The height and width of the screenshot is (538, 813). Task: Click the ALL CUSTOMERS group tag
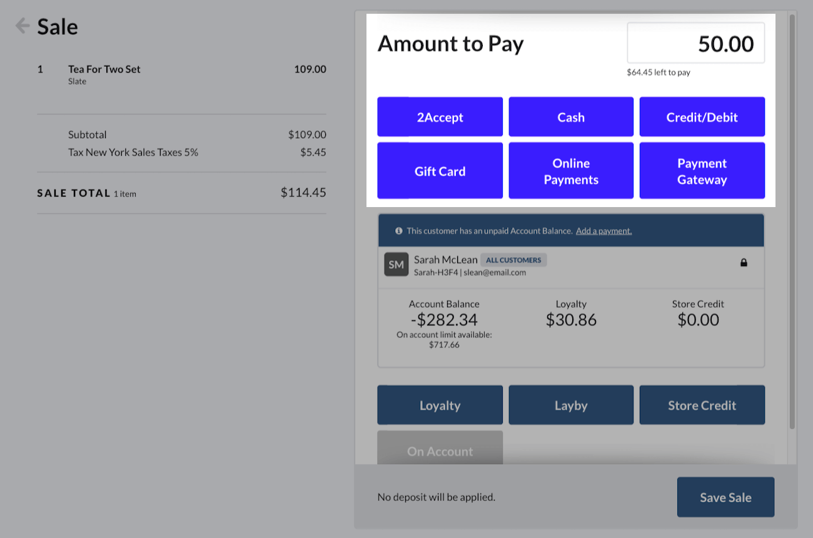513,260
